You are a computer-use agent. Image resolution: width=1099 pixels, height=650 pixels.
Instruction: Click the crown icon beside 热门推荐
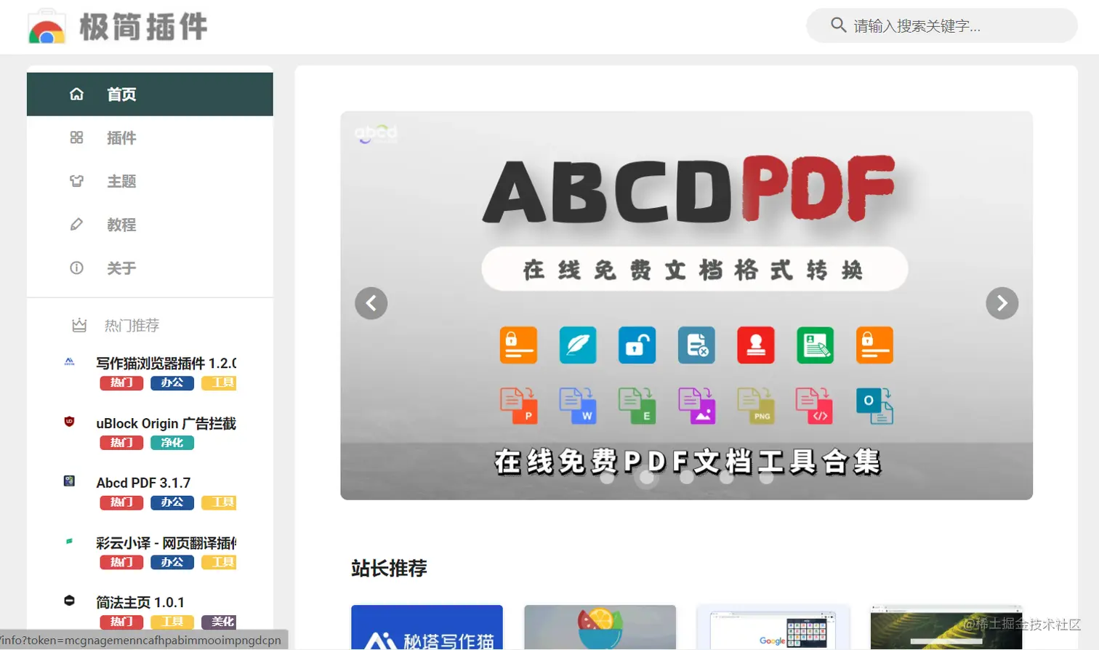point(79,325)
